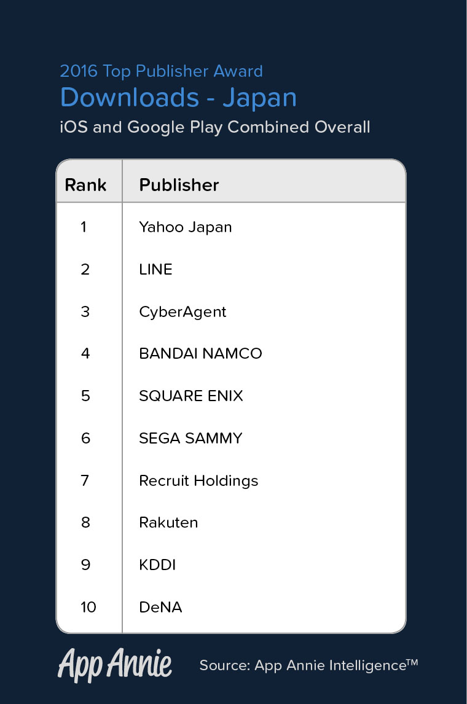
Task: Select the KDDI row
Action: [157, 565]
